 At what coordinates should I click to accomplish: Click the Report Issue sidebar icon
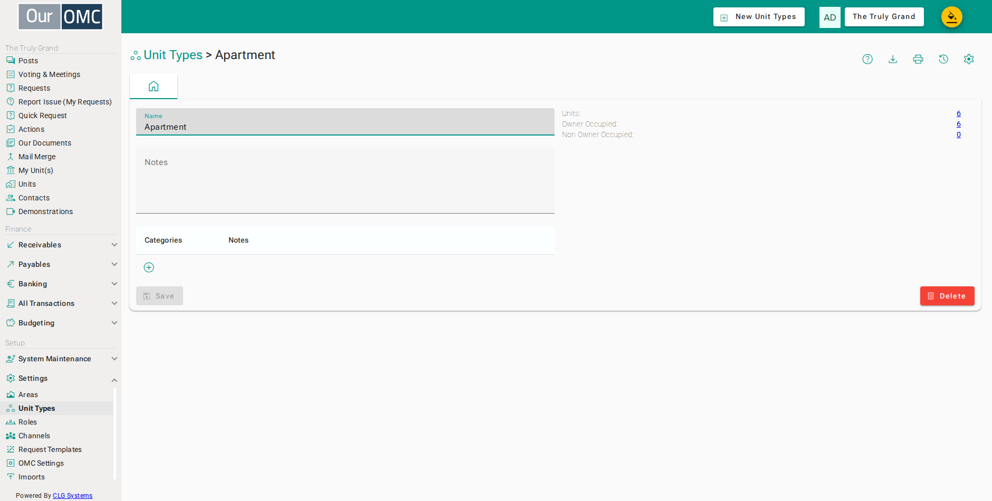pyautogui.click(x=11, y=102)
